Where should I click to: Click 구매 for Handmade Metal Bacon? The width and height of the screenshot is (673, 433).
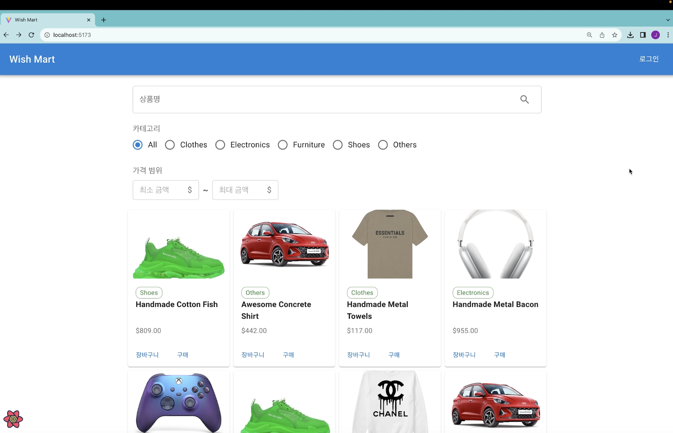click(x=499, y=355)
